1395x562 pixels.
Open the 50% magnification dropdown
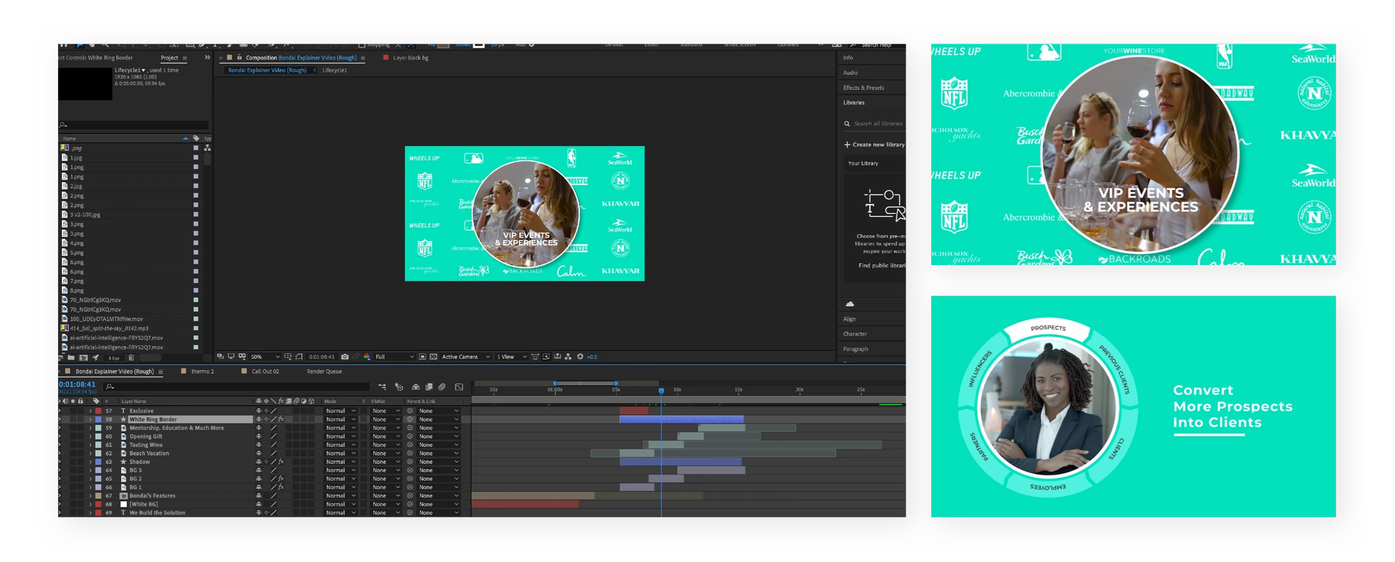[x=265, y=357]
